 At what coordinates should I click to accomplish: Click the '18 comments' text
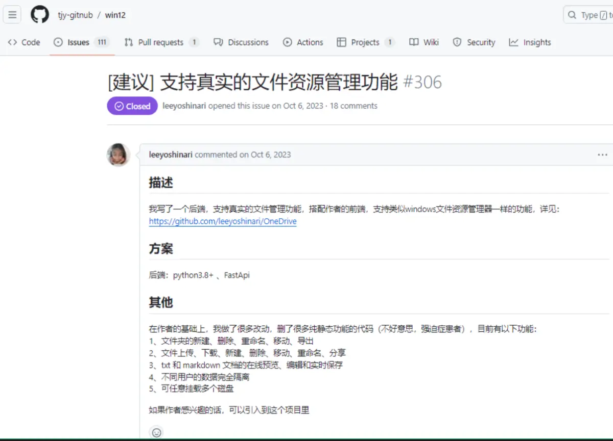click(353, 106)
